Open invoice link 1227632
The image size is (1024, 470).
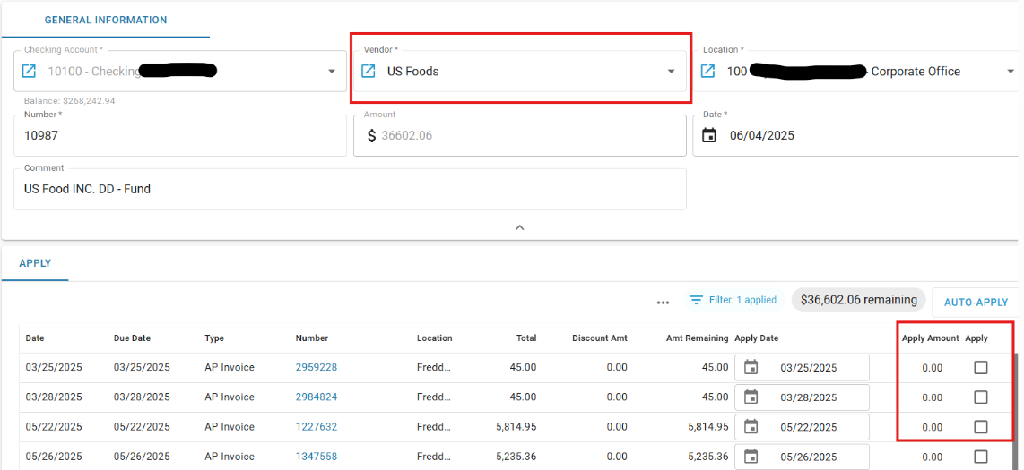click(317, 427)
